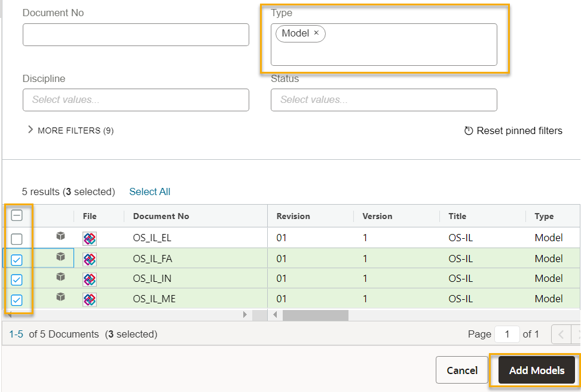This screenshot has width=581, height=392.
Task: Click revision 01 in OS_IL_IN row
Action: pyautogui.click(x=282, y=278)
